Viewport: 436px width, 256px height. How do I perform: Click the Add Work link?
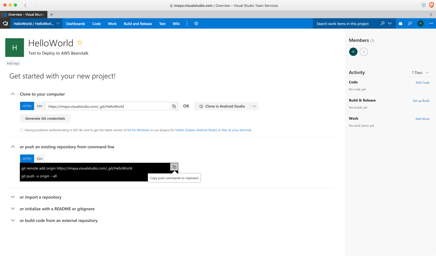[422, 119]
